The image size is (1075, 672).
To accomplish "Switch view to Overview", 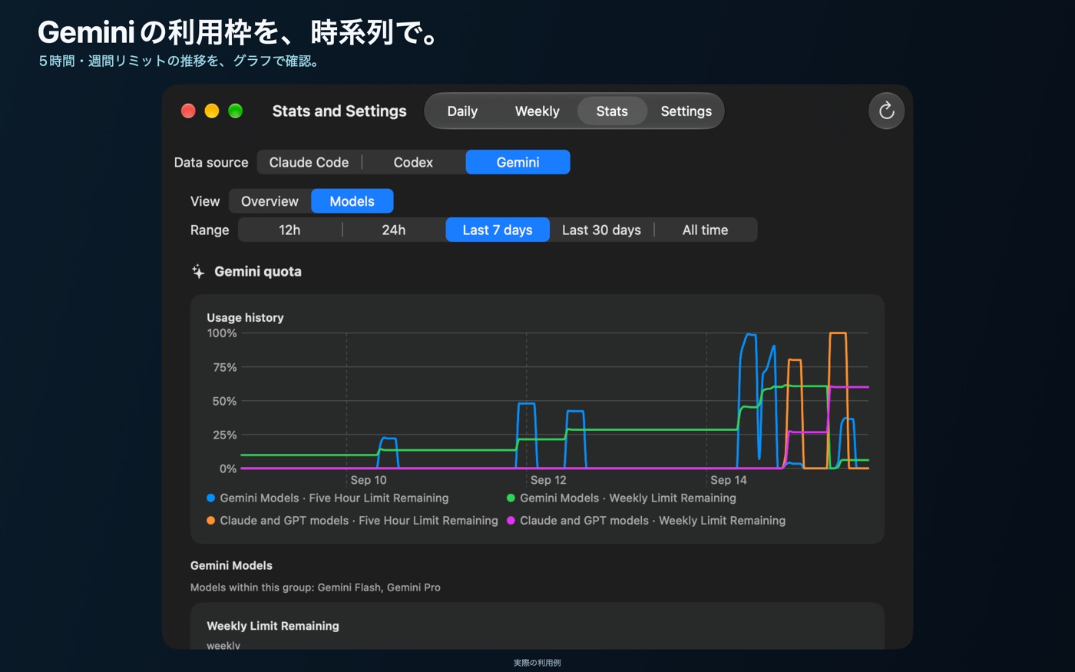I will [x=270, y=201].
